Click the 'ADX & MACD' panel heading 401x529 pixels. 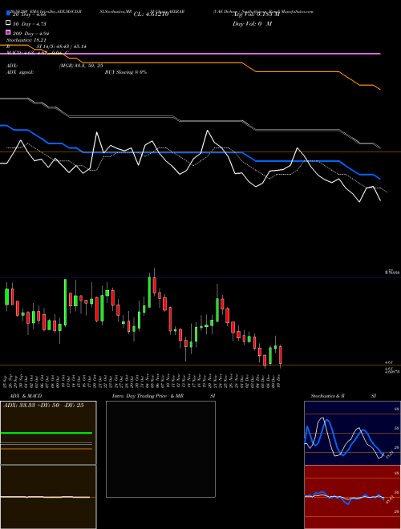point(26,396)
